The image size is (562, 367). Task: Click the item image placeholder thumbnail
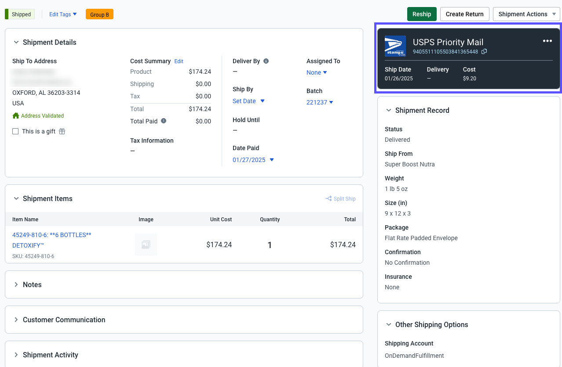tap(146, 245)
